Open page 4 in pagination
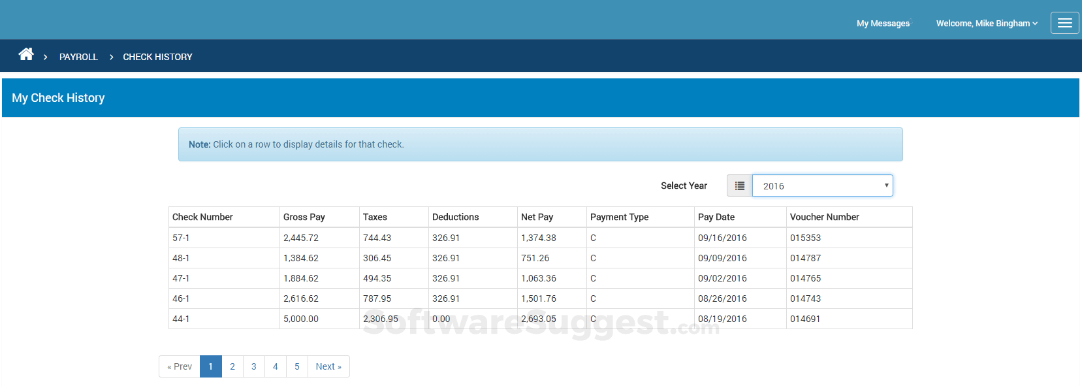This screenshot has height=386, width=1082. (x=276, y=366)
